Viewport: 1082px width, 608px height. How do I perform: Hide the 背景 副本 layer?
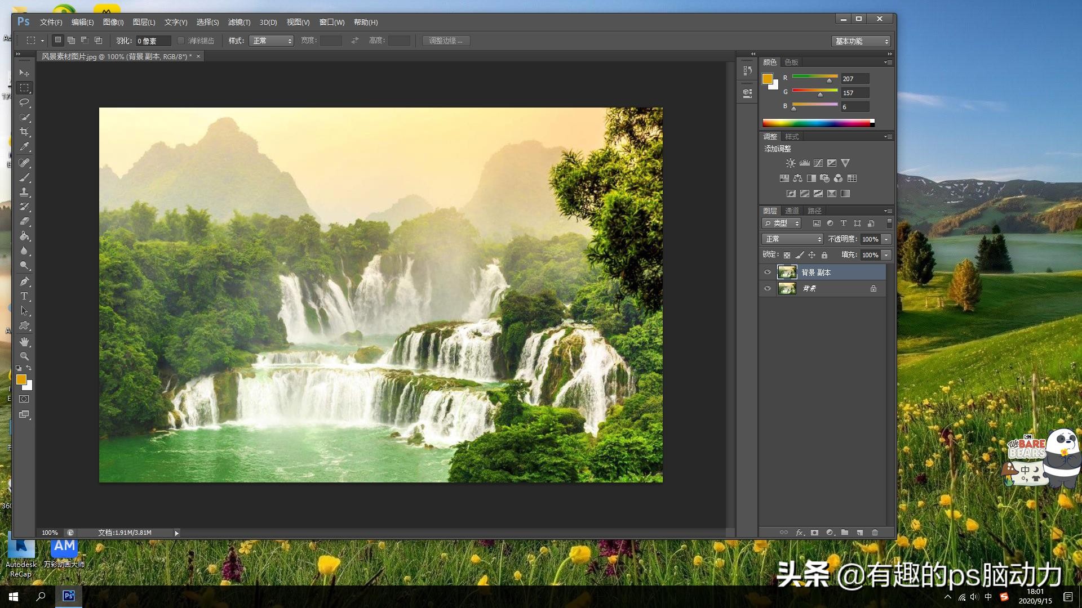[x=768, y=272]
